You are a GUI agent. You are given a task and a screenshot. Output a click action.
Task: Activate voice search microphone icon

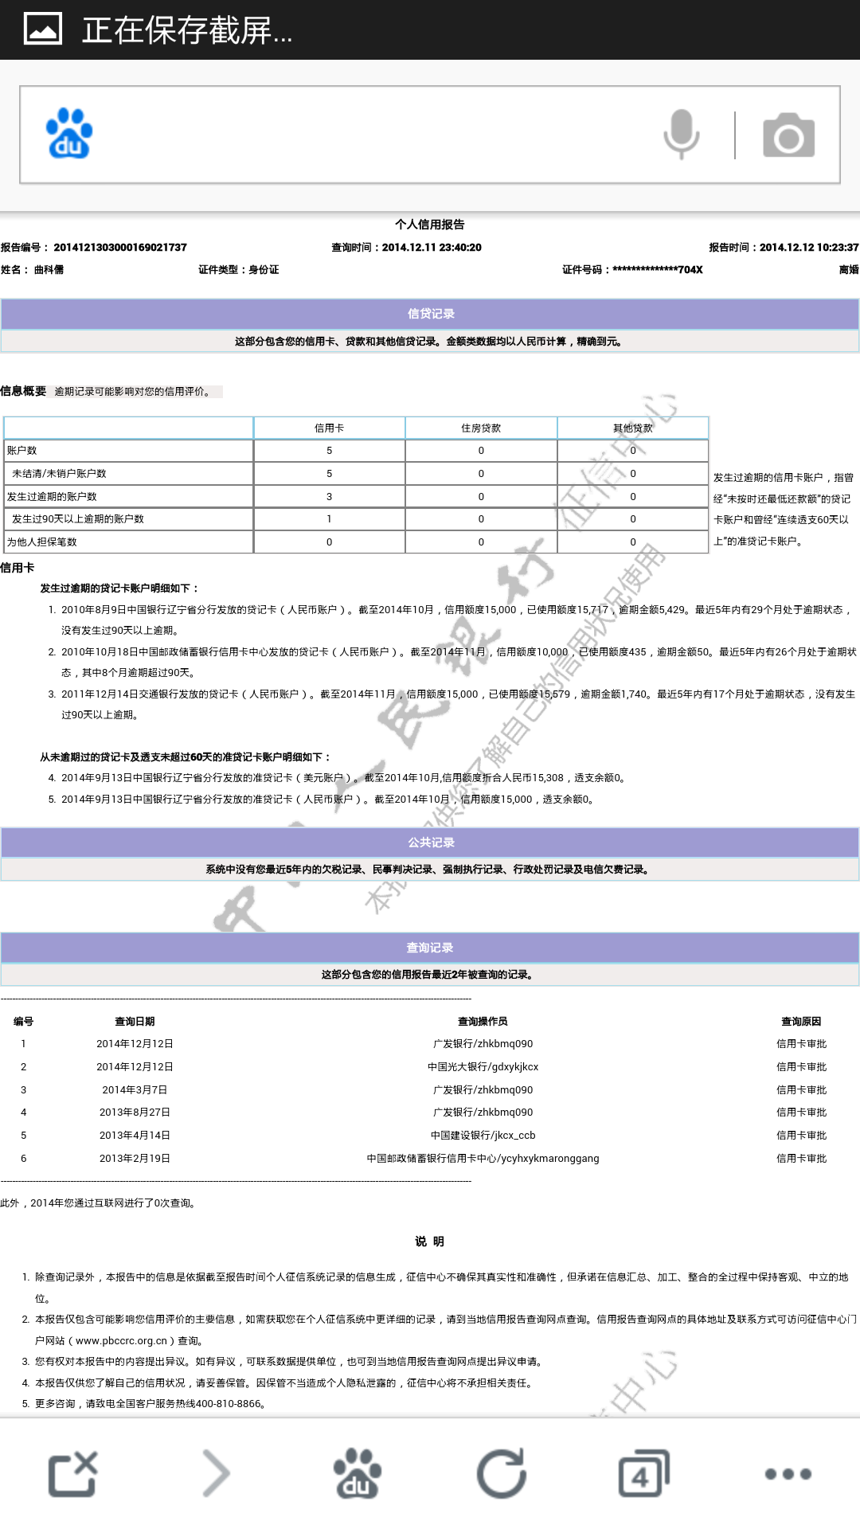pos(682,135)
